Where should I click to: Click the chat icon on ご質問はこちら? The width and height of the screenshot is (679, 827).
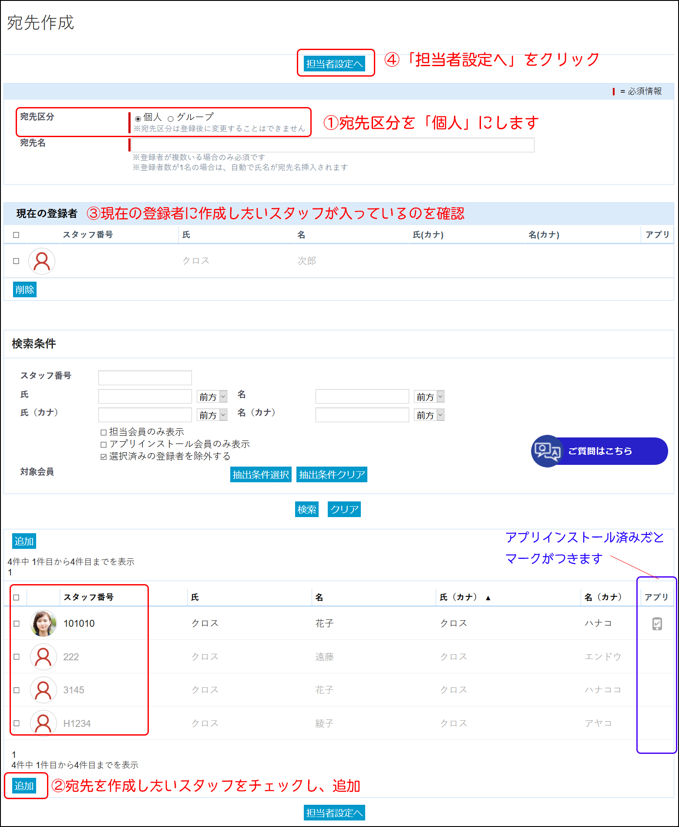pos(547,451)
